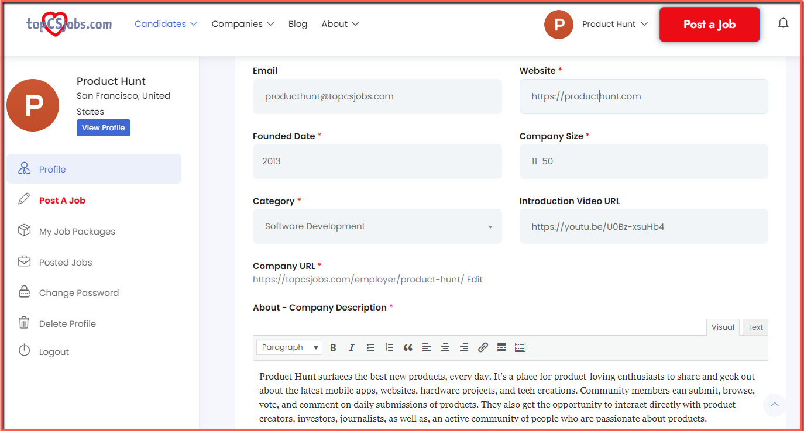Insert a Read More tag

(x=501, y=347)
